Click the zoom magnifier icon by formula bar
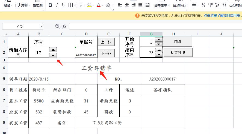The width and height of the screenshot is (242, 134). tap(58, 26)
